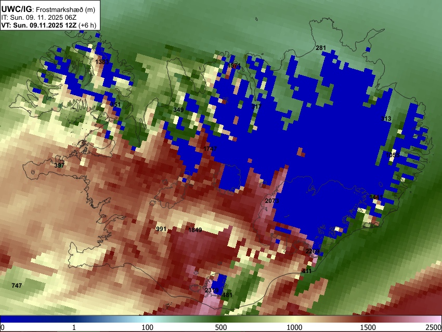This screenshot has width=442, height=332.
Task: Click the 'UWC/IG: Frostmarkshæð (m)' title text
Action: pyautogui.click(x=48, y=9)
